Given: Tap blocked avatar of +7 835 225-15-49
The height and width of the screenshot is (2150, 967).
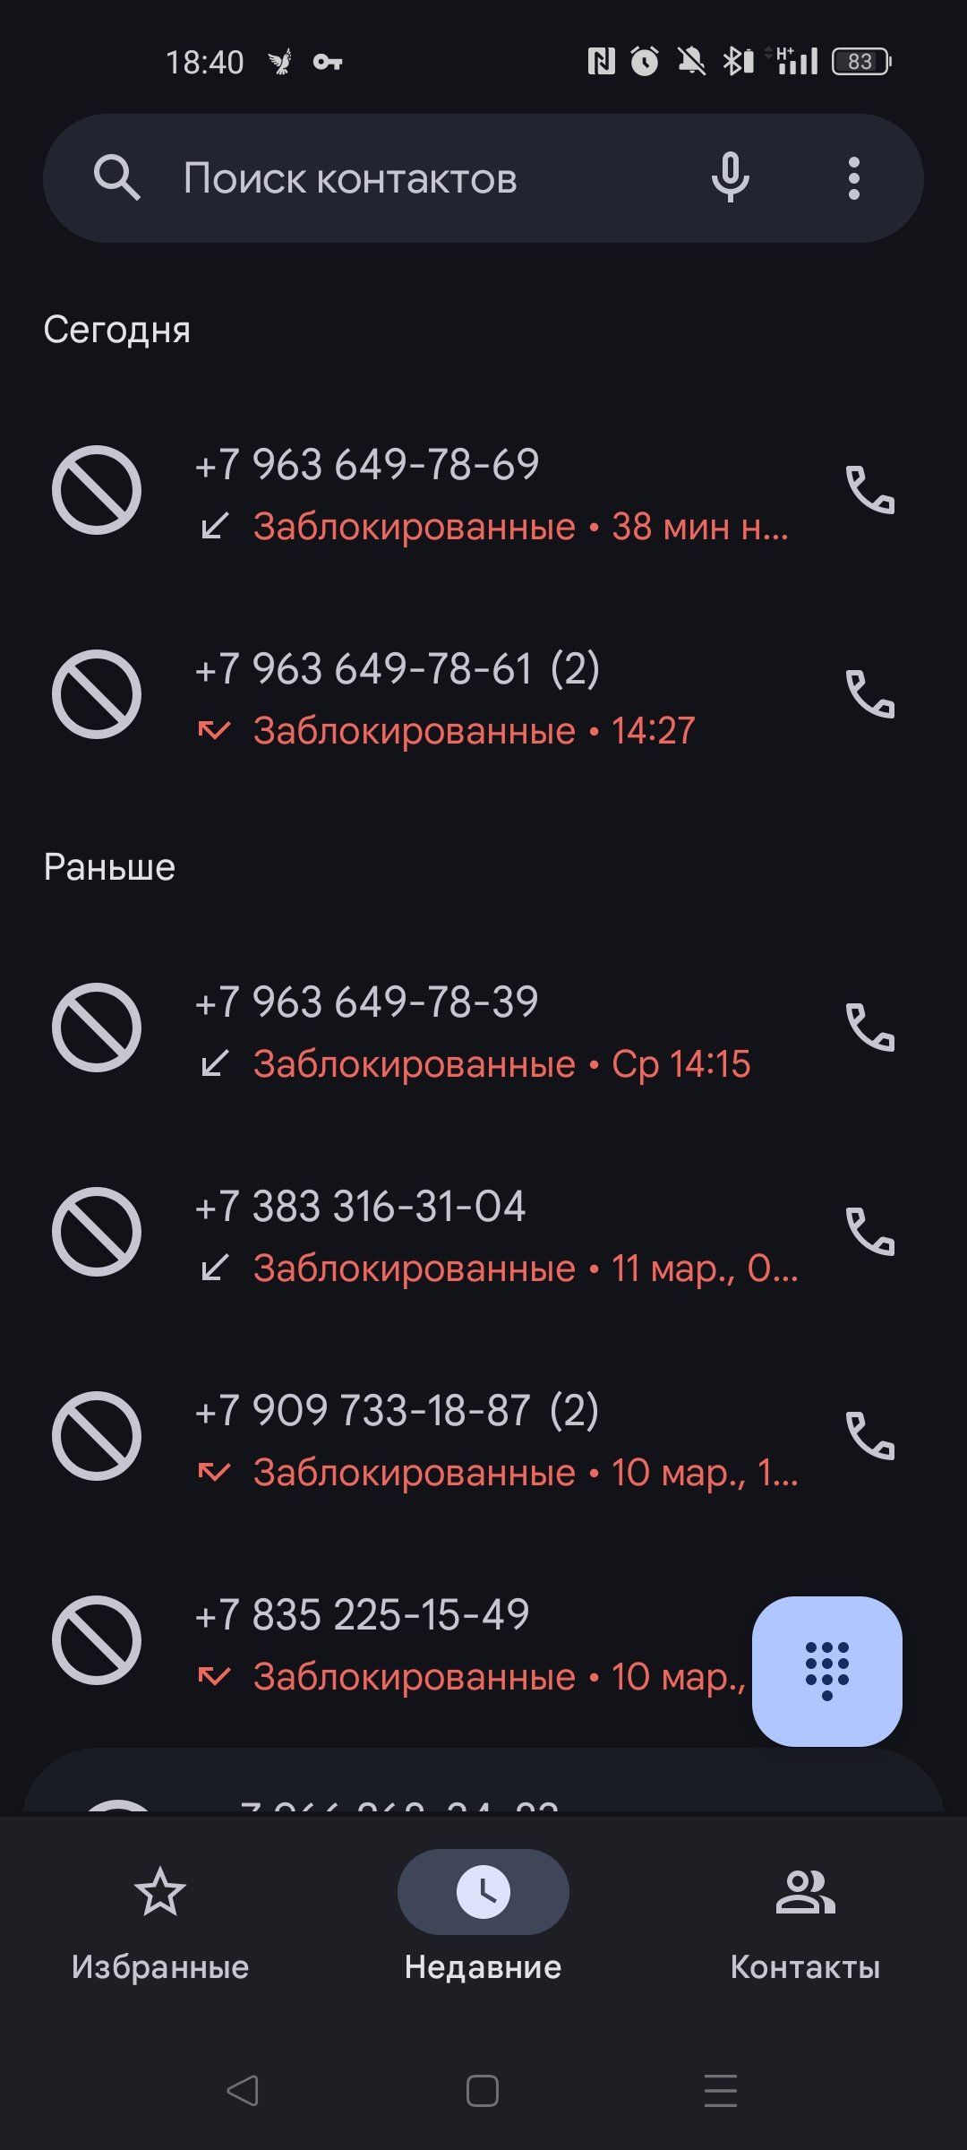Looking at the screenshot, I should pyautogui.click(x=97, y=1640).
